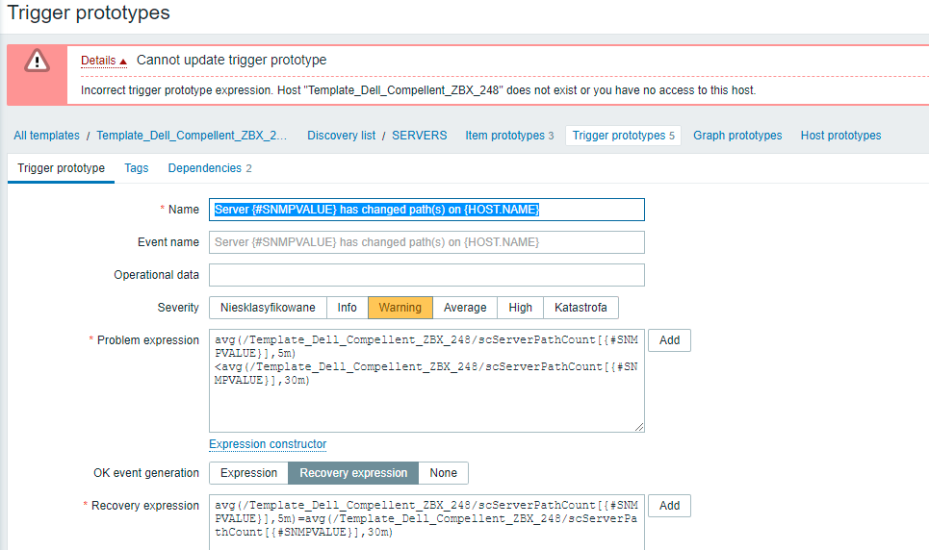929x550 pixels.
Task: Open the Expression constructor link
Action: pos(268,444)
